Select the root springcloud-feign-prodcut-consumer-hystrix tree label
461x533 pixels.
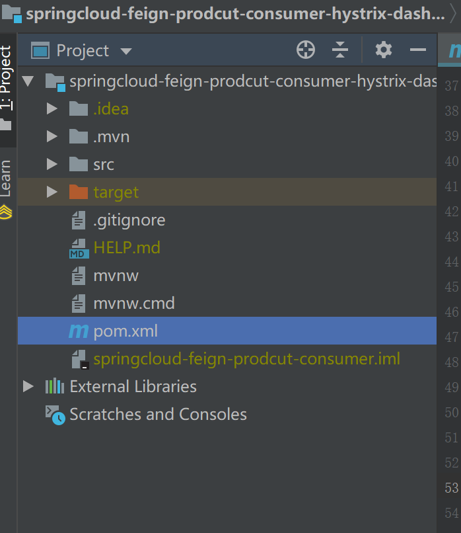pyautogui.click(x=253, y=81)
